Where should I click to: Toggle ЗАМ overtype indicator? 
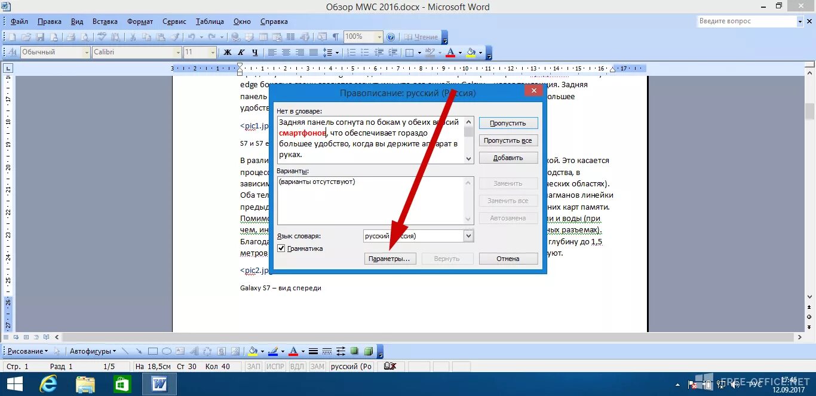[x=317, y=366]
